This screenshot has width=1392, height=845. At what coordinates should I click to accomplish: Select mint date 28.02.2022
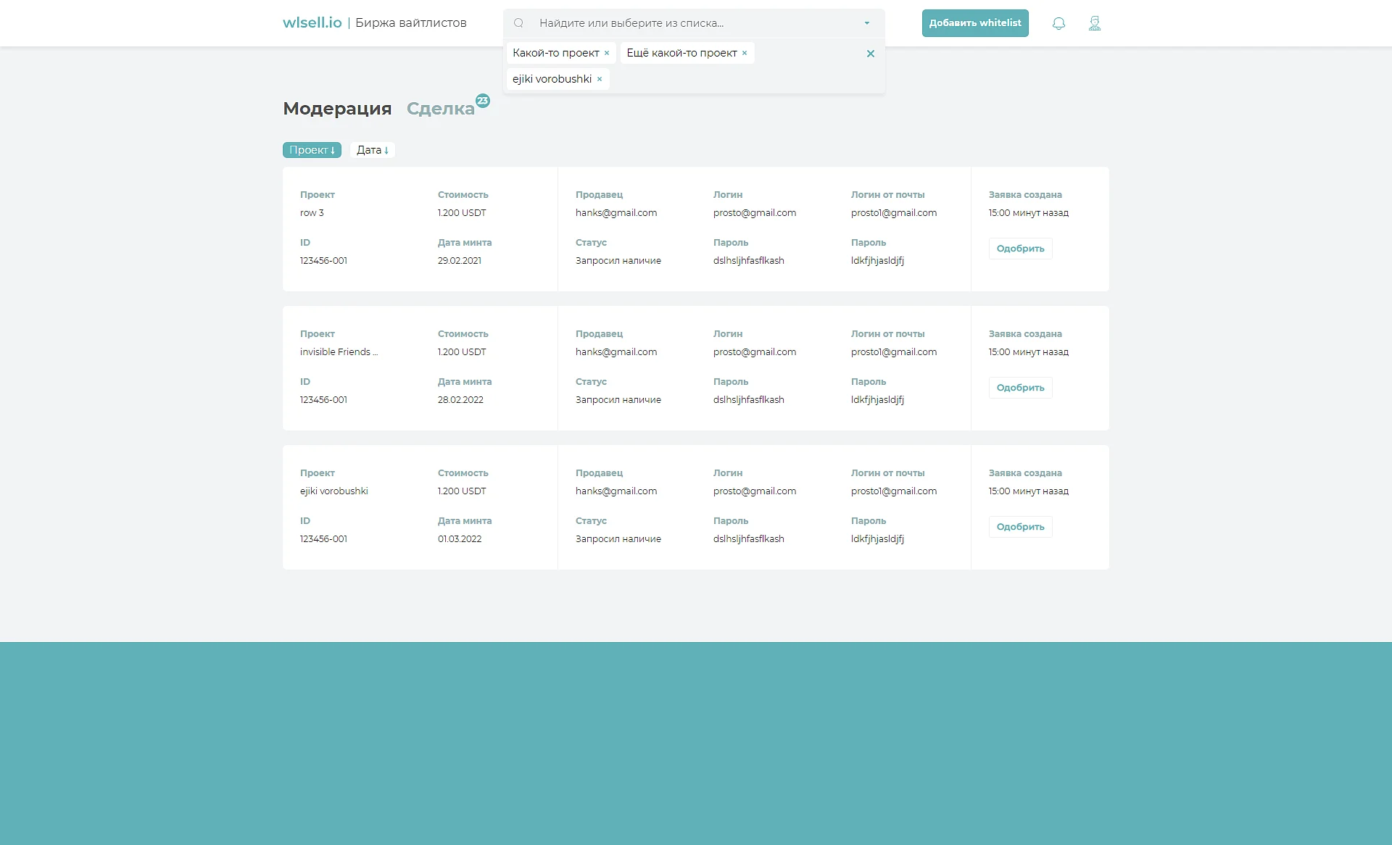point(460,400)
